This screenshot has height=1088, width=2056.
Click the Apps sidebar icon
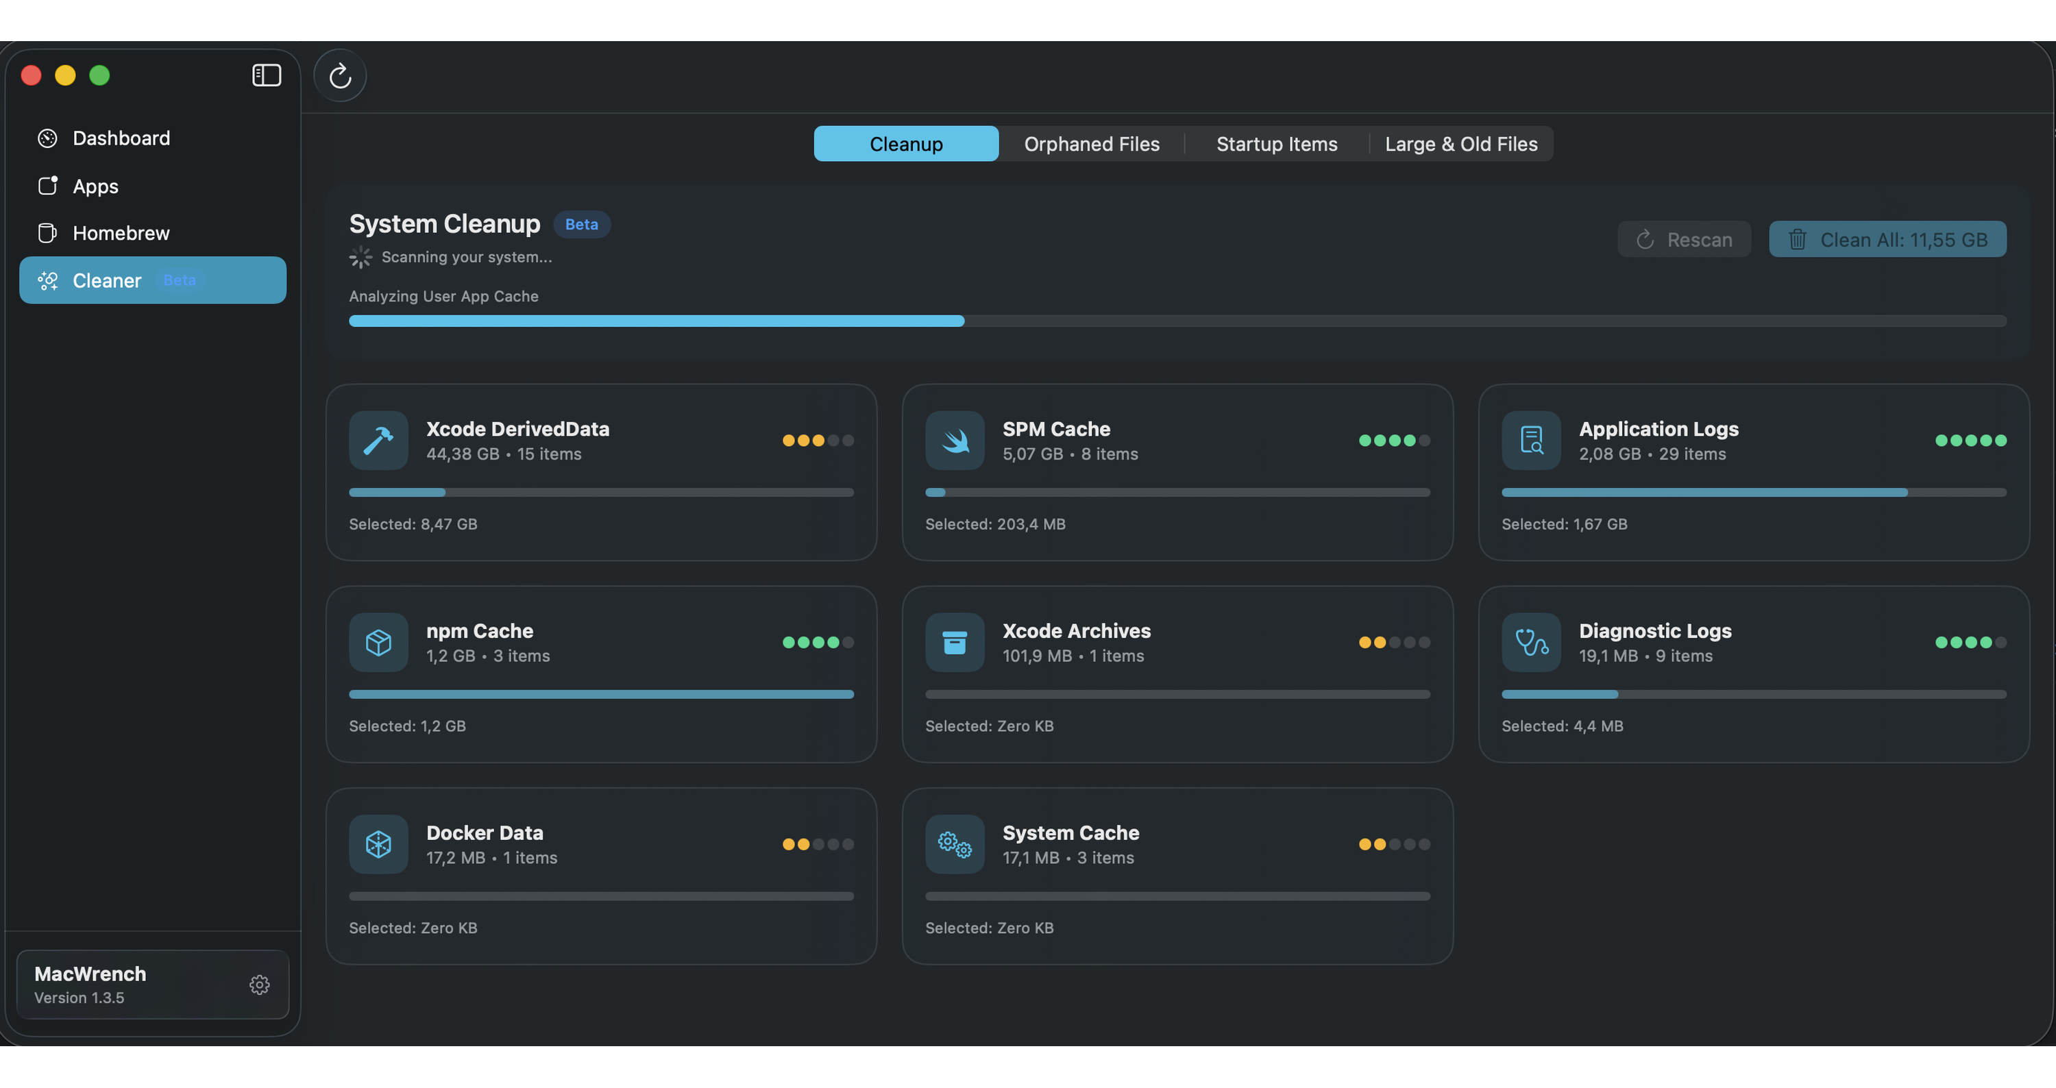pyautogui.click(x=48, y=186)
